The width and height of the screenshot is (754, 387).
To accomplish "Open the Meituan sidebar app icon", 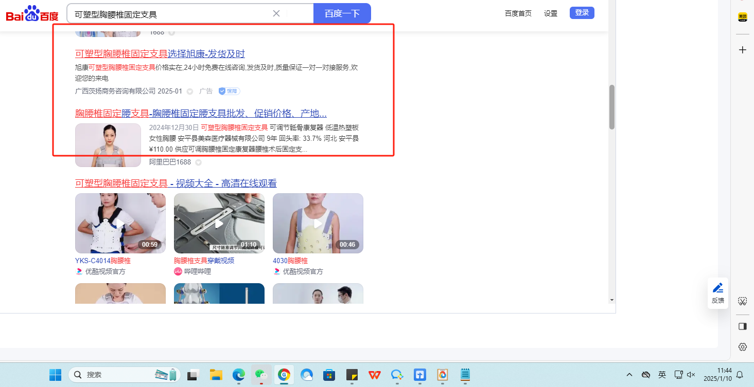I will pyautogui.click(x=742, y=17).
